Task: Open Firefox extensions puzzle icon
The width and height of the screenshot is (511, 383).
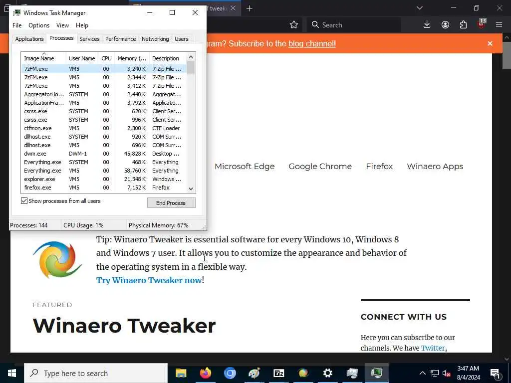Action: [463, 25]
